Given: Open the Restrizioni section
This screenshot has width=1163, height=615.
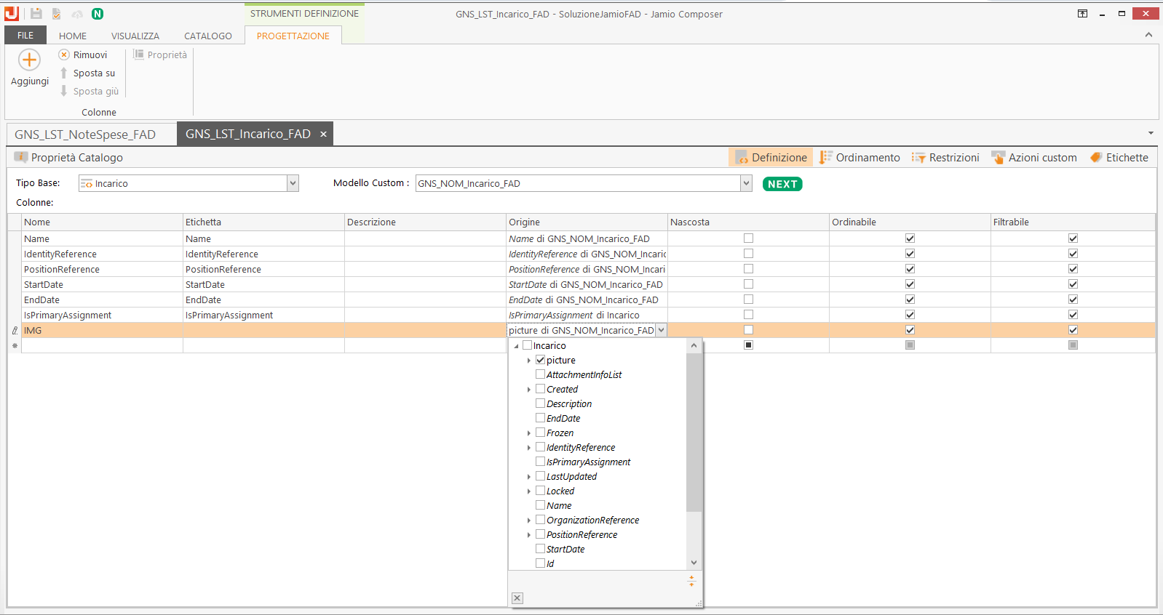Looking at the screenshot, I should 945,158.
